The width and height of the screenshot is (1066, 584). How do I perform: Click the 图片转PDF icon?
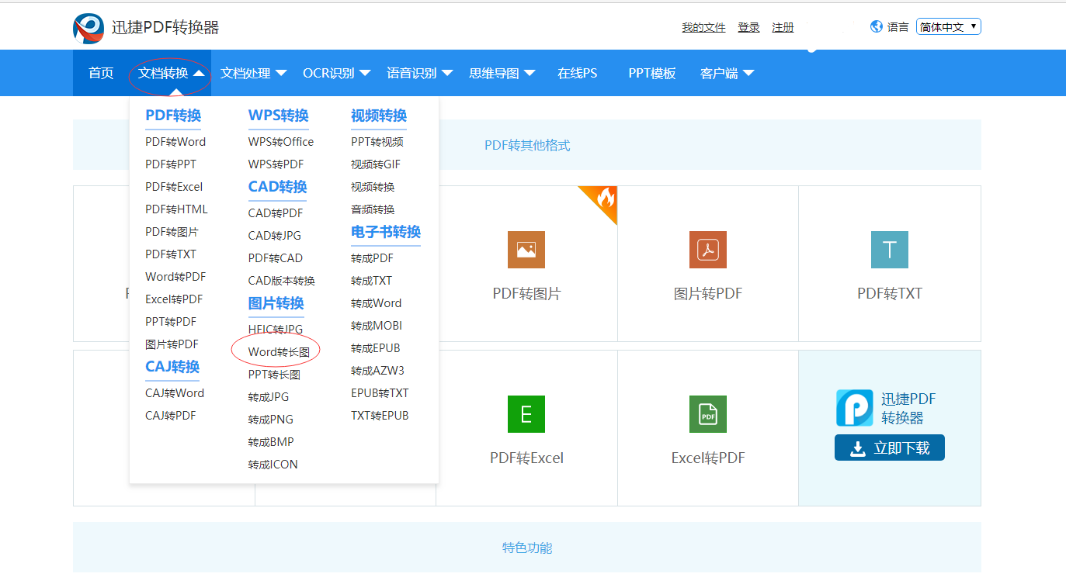[708, 250]
